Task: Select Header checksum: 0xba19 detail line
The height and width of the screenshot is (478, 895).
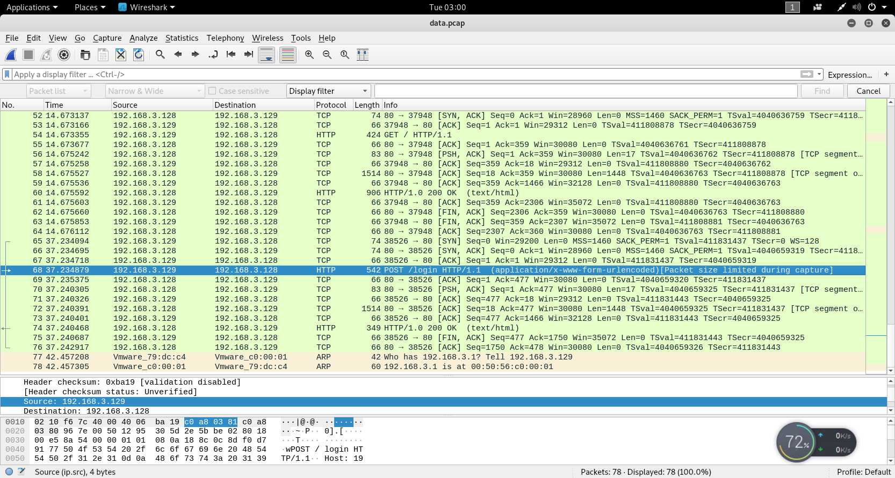Action: (x=443, y=382)
